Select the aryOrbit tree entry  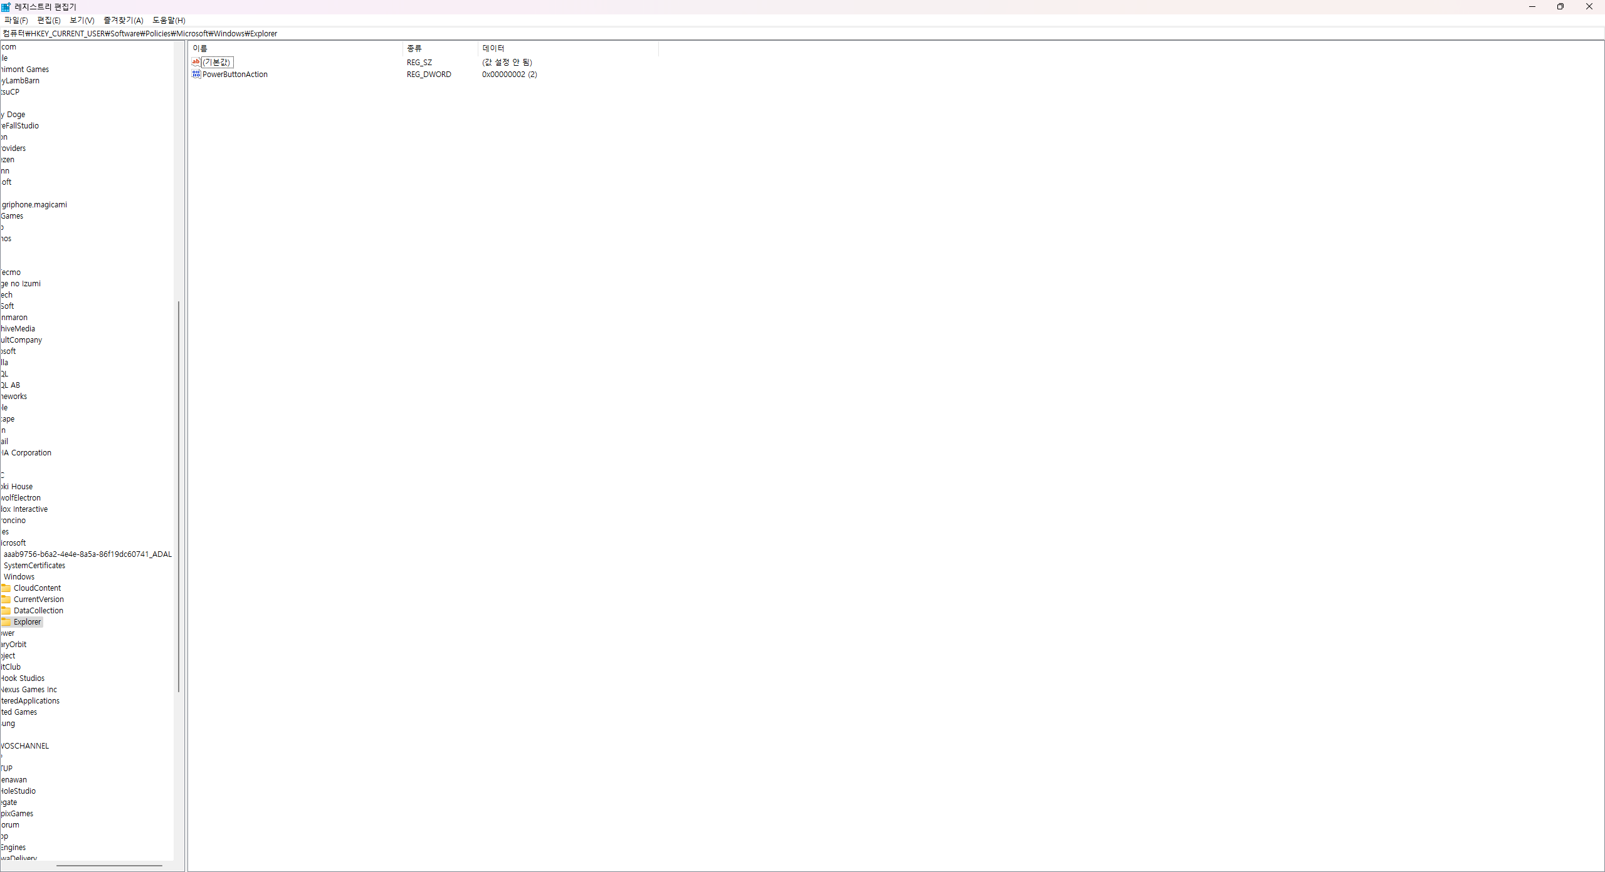point(13,644)
